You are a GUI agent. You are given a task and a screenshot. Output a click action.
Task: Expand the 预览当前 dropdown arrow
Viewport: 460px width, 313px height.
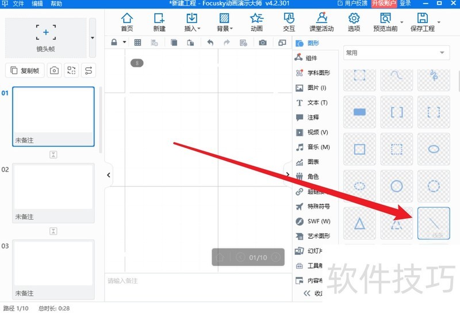point(401,22)
